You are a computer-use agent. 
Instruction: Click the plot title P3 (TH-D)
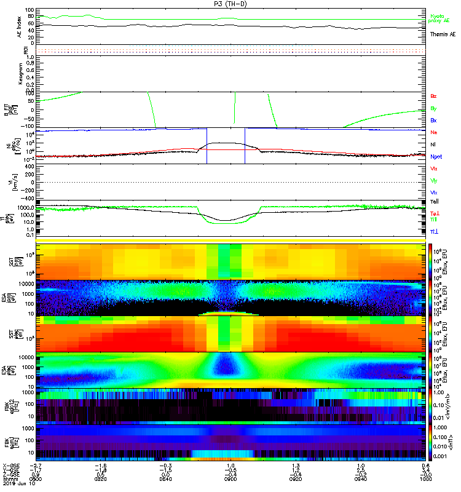(x=230, y=4)
